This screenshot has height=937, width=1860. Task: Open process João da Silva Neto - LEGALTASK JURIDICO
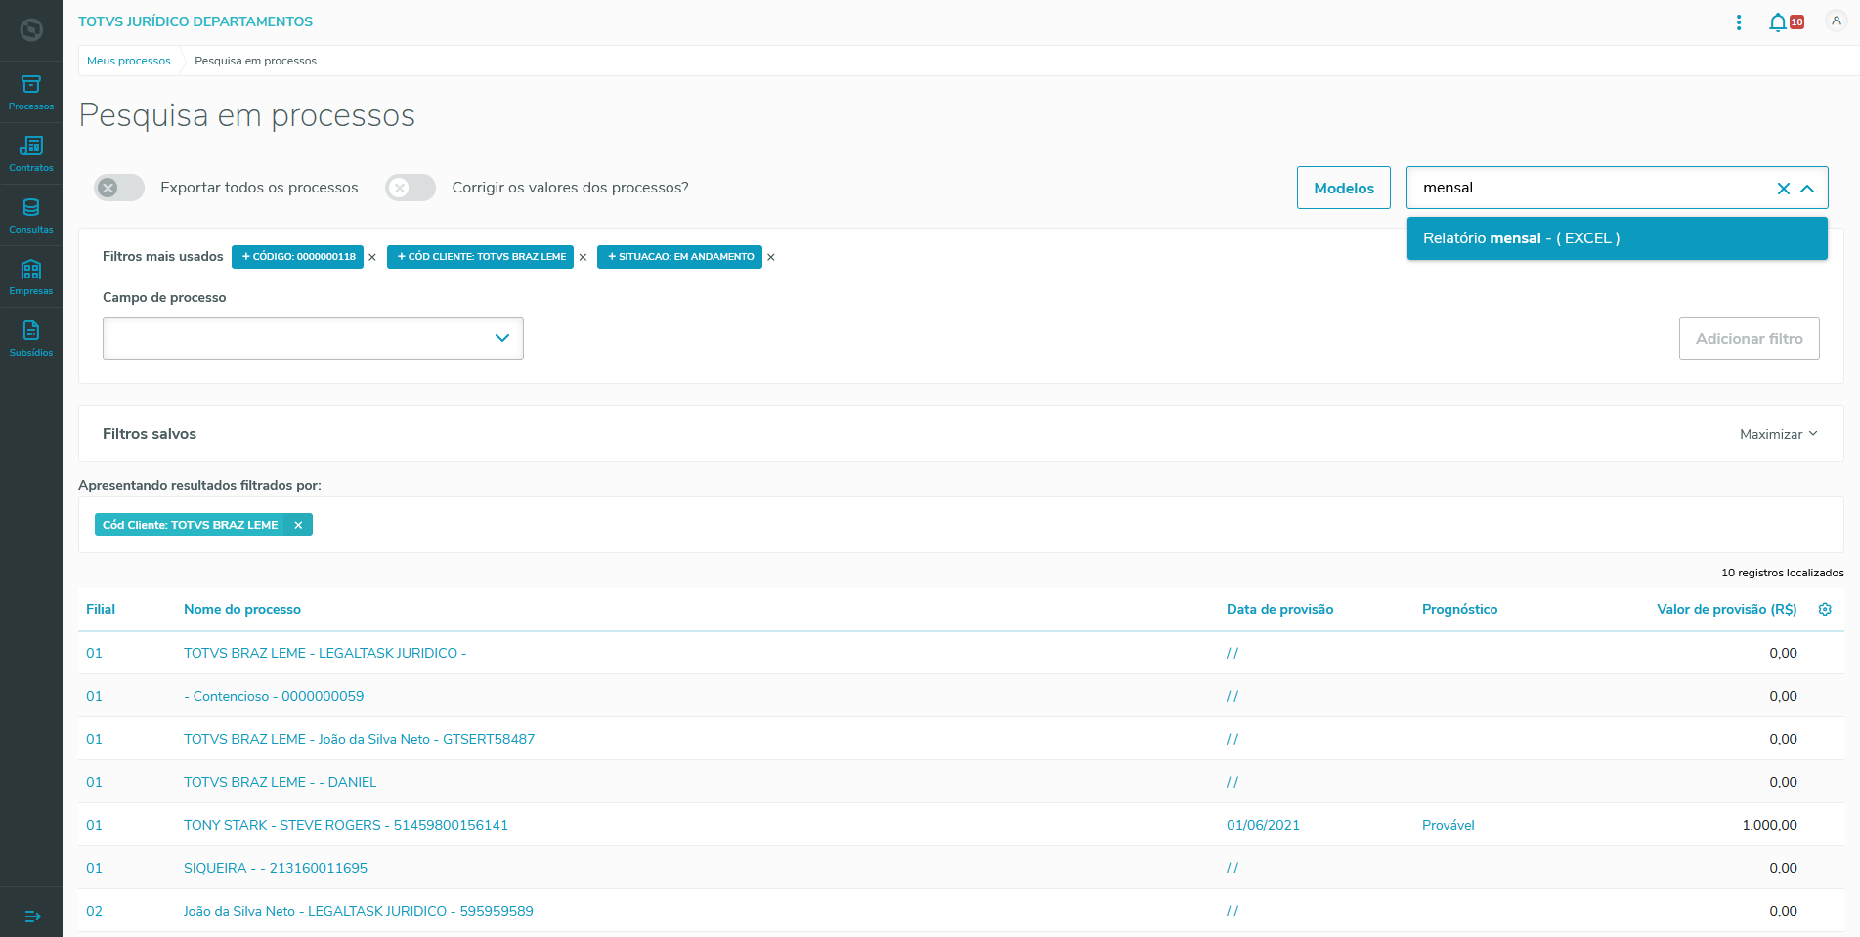point(359,911)
